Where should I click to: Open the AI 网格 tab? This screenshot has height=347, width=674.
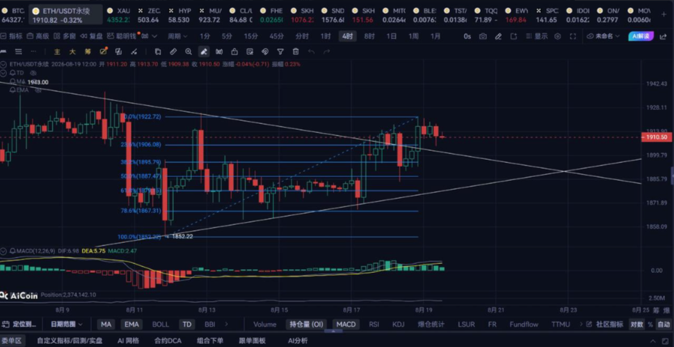pyautogui.click(x=128, y=341)
